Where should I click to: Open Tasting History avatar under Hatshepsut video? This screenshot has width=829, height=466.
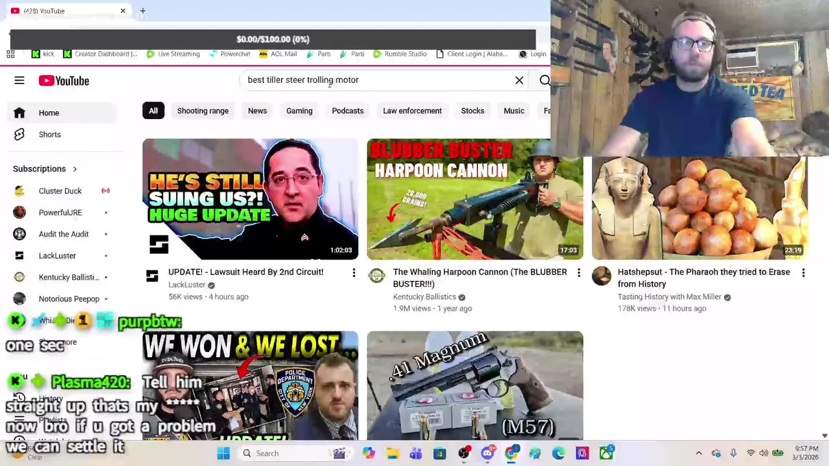[x=601, y=276]
